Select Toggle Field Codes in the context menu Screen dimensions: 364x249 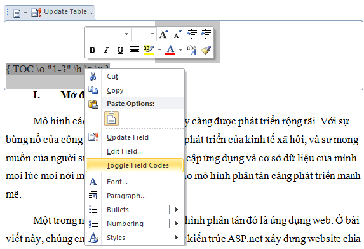coord(135,165)
